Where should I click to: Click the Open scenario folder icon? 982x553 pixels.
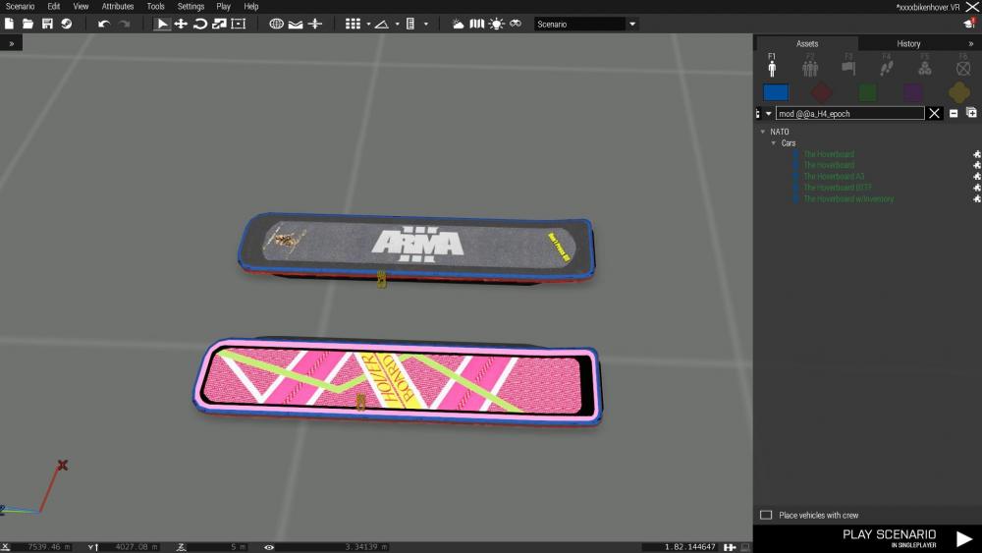coord(27,24)
